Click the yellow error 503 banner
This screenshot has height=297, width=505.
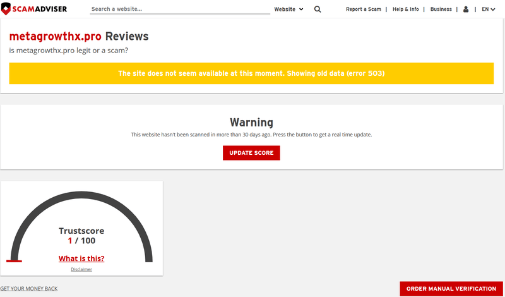point(251,73)
